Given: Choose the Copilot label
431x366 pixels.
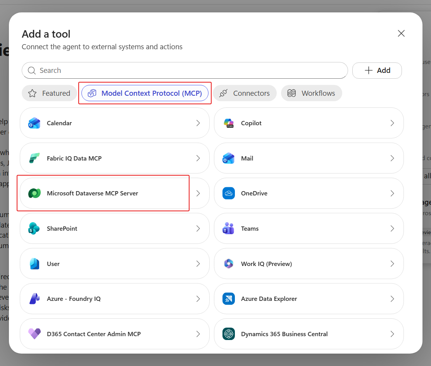Looking at the screenshot, I should [251, 123].
